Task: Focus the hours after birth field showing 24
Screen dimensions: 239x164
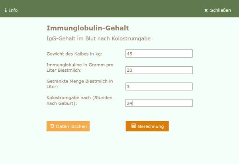Action: pos(159,103)
